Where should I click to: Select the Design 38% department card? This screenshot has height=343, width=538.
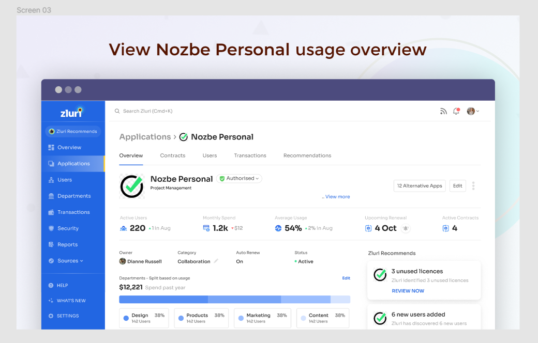point(144,318)
